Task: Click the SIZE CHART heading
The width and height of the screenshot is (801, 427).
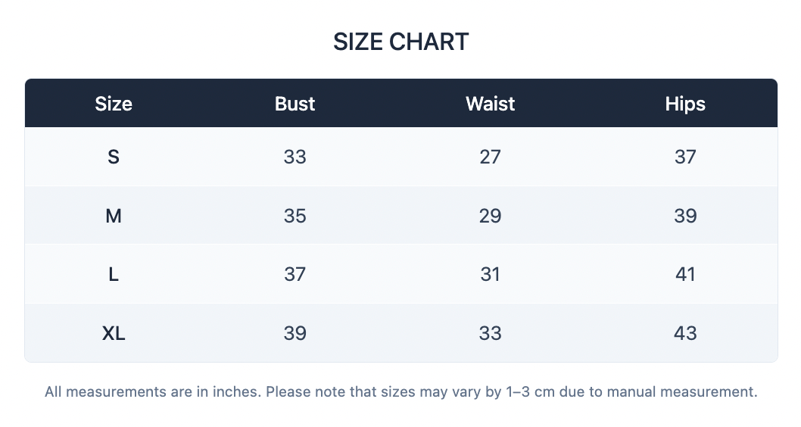Action: click(x=401, y=42)
